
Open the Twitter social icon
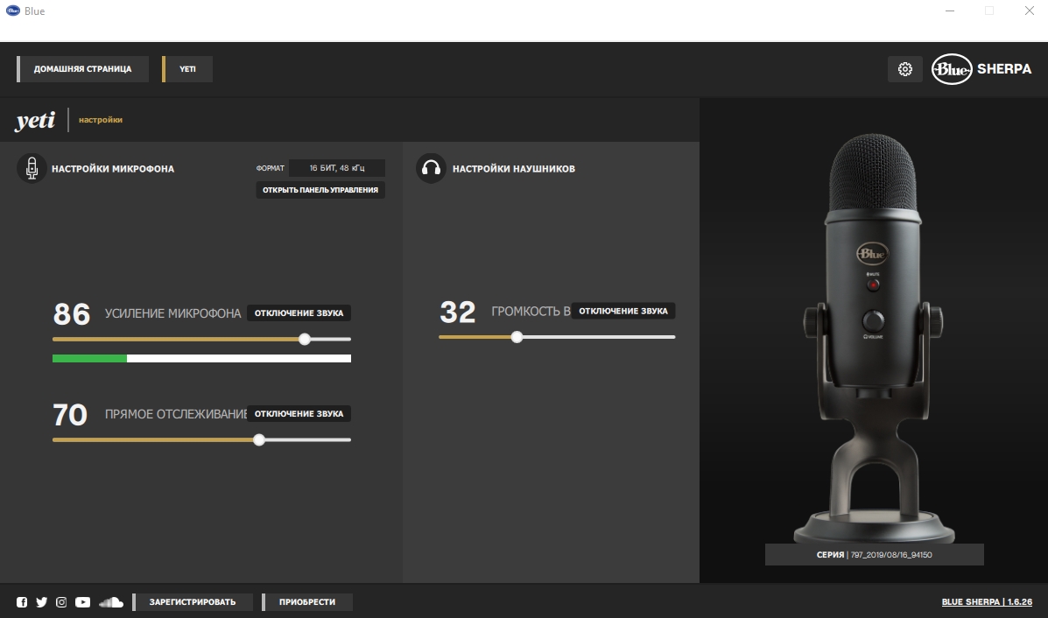pyautogui.click(x=41, y=602)
